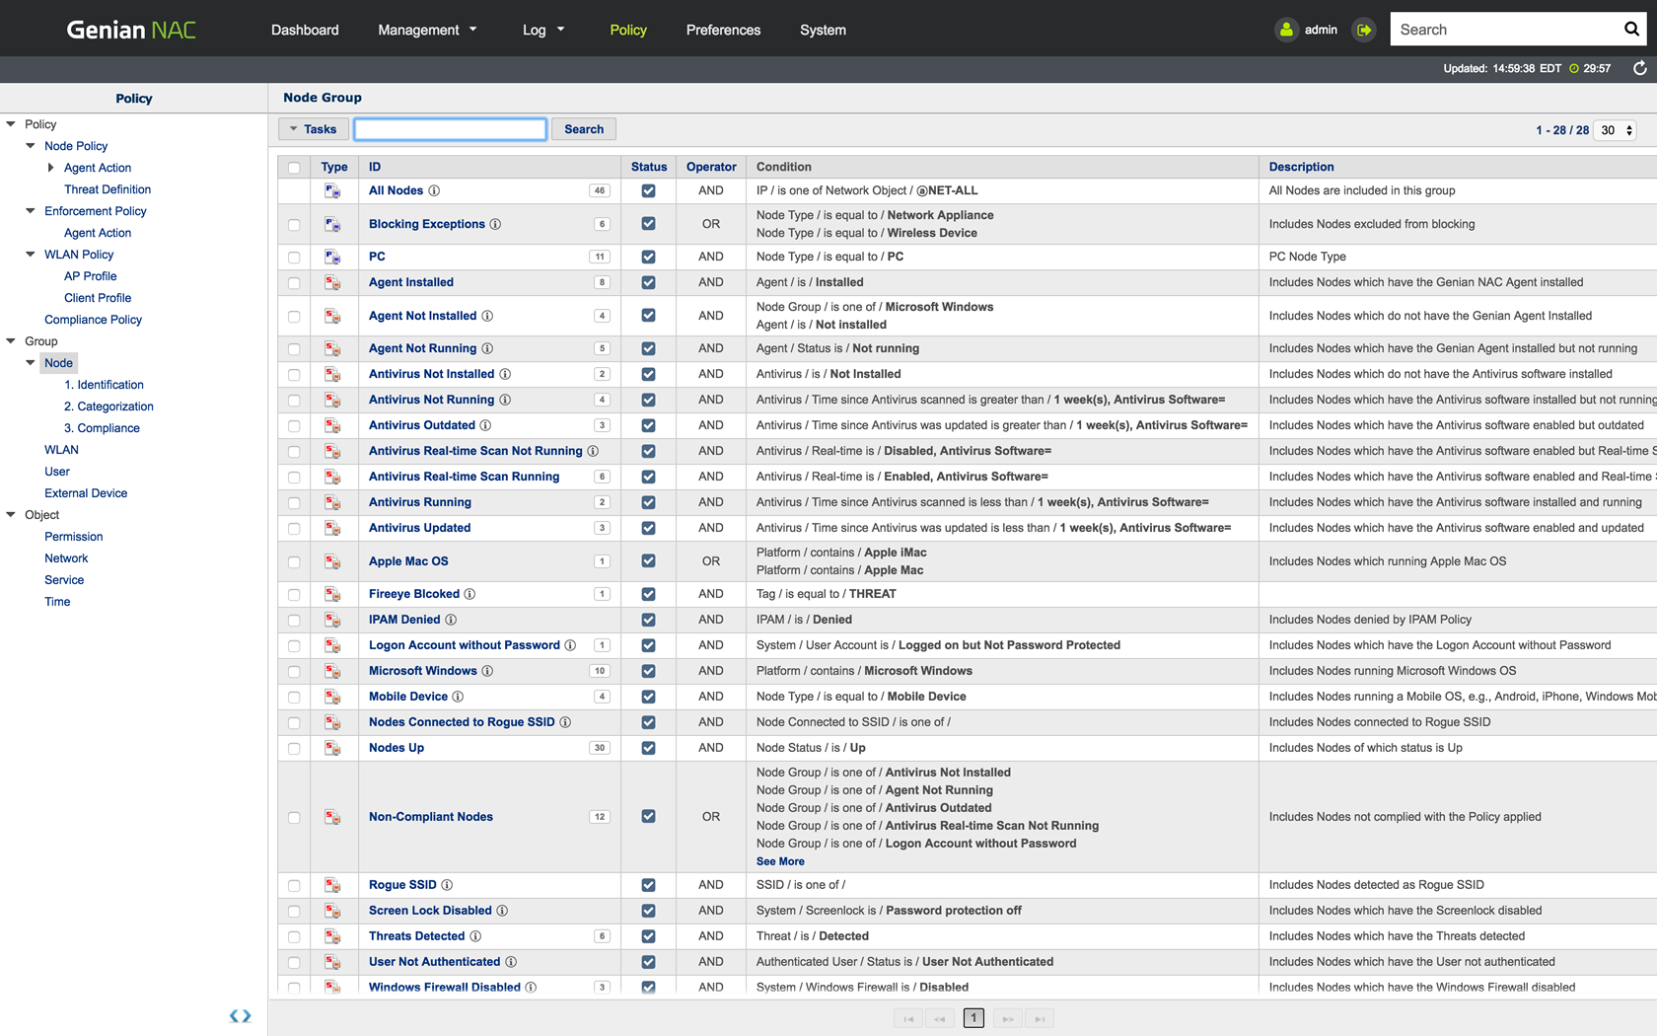The width and height of the screenshot is (1657, 1036).
Task: Click the magnifier icon in the search bar
Action: (1631, 29)
